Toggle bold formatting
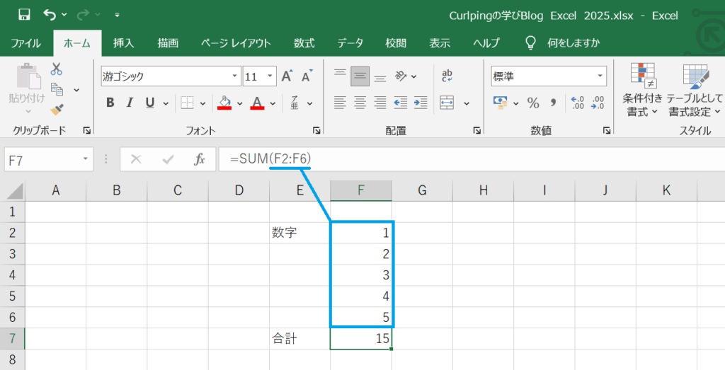 click(110, 103)
